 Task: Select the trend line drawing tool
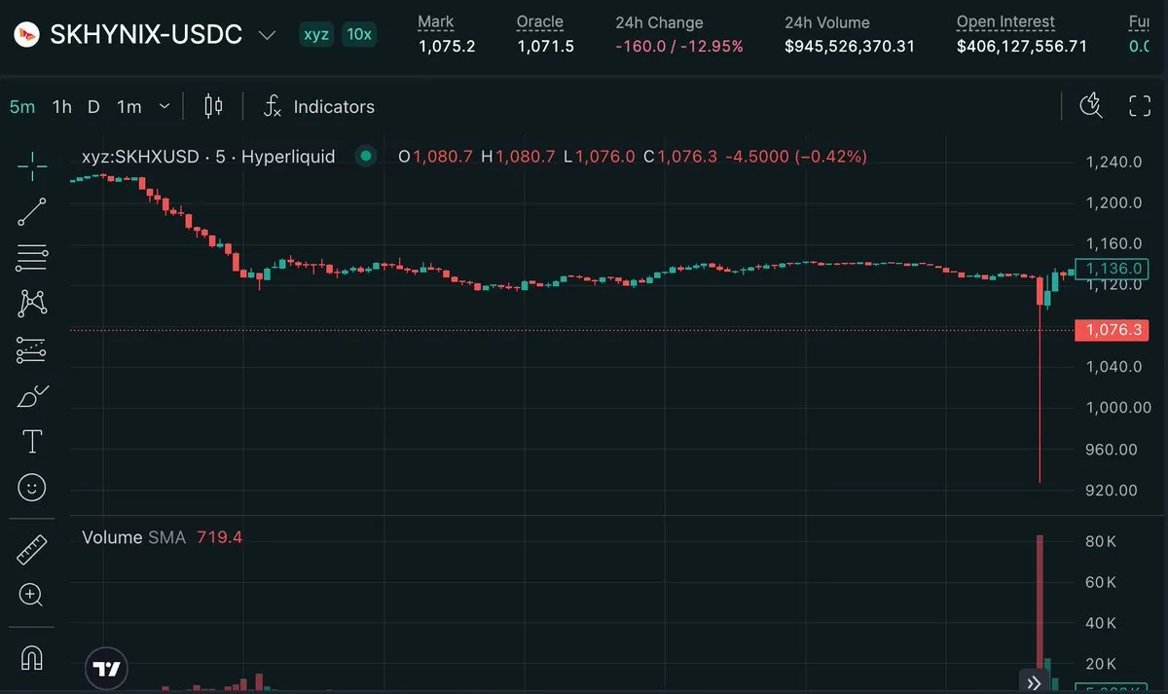(x=32, y=212)
